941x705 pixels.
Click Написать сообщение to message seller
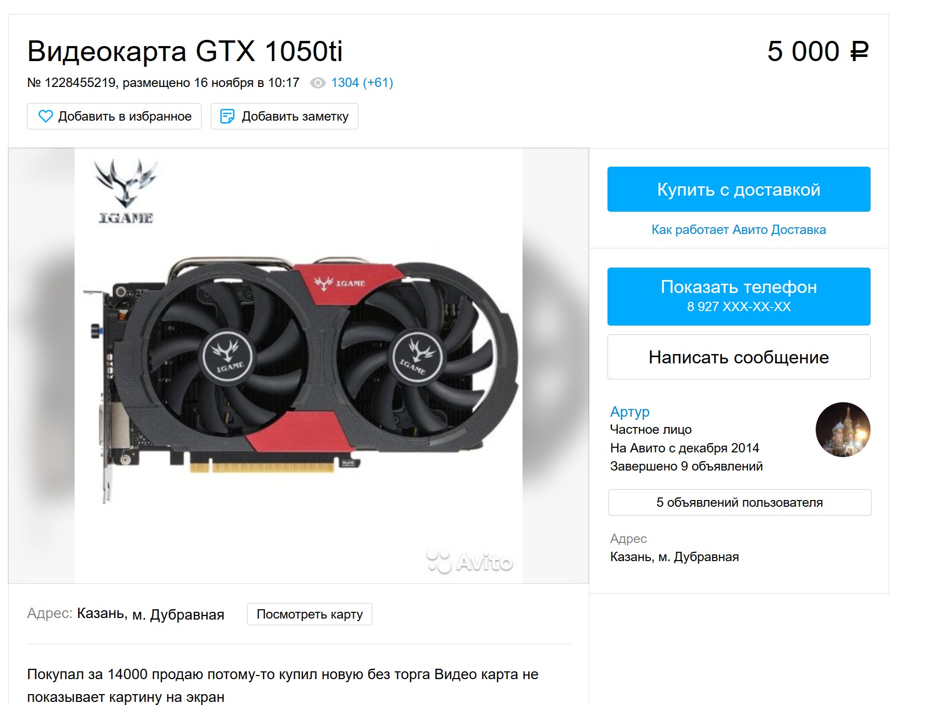[739, 357]
